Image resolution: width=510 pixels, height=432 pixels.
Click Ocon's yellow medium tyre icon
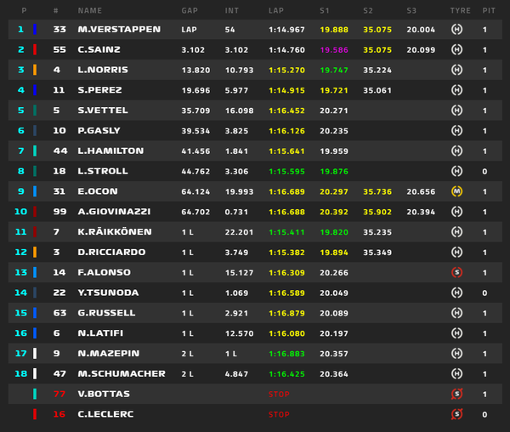click(456, 191)
